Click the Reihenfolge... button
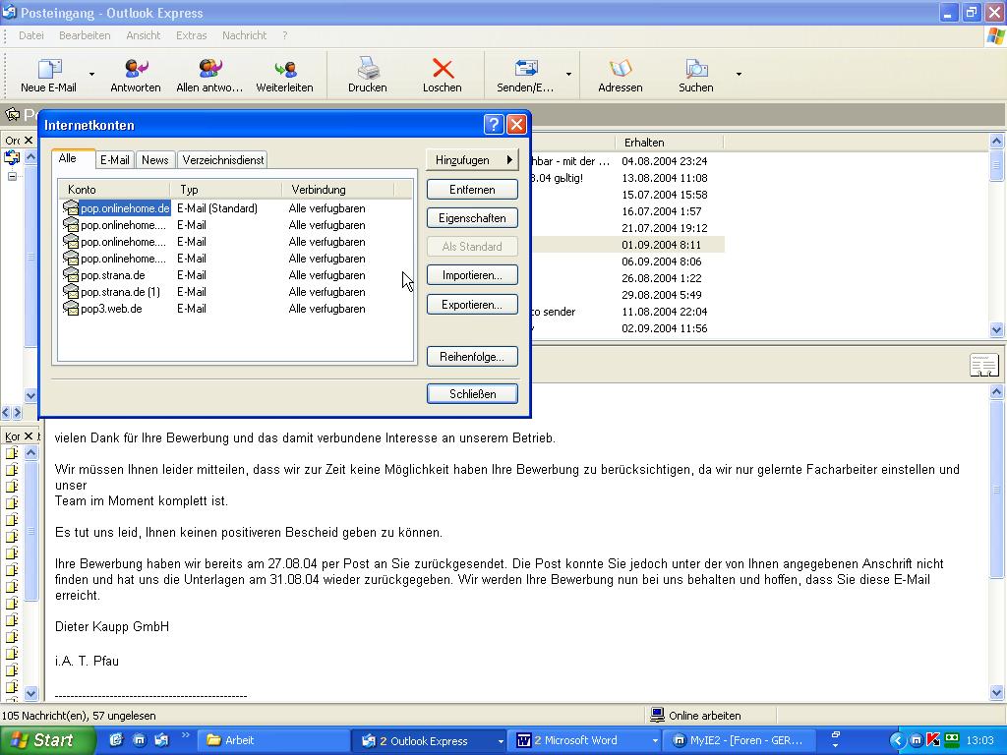1007x755 pixels. pos(472,357)
